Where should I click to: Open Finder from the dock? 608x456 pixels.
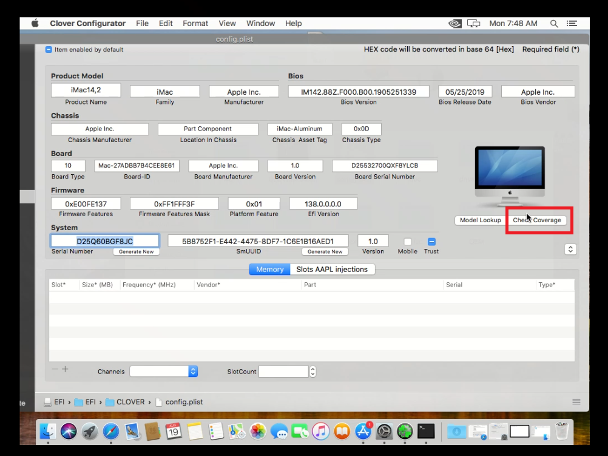click(x=48, y=431)
